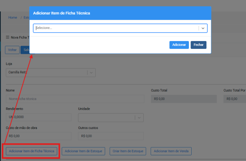Click the Voltar button
Image resolution: width=246 pixels, height=161 pixels.
pyautogui.click(x=12, y=50)
